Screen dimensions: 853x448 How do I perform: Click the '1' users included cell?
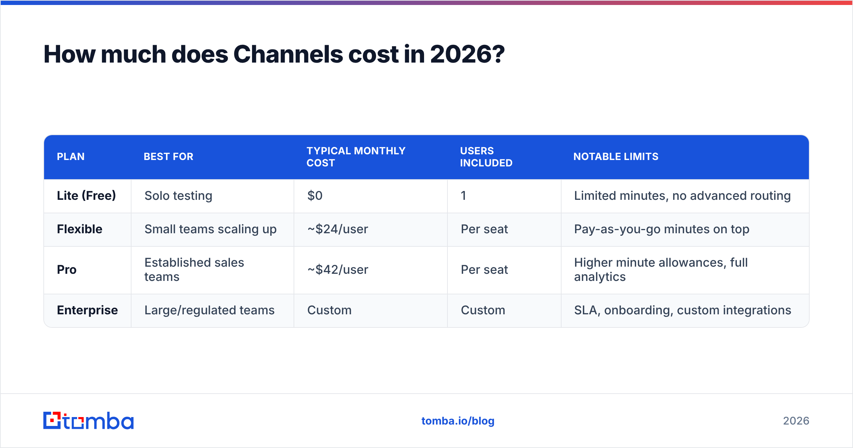click(x=504, y=196)
